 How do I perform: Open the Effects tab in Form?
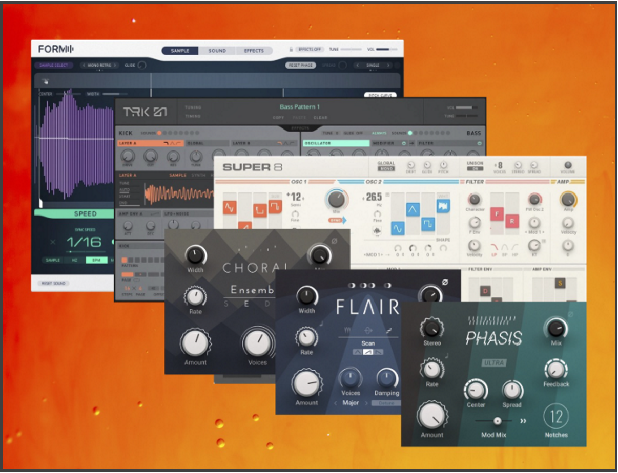[x=254, y=51]
